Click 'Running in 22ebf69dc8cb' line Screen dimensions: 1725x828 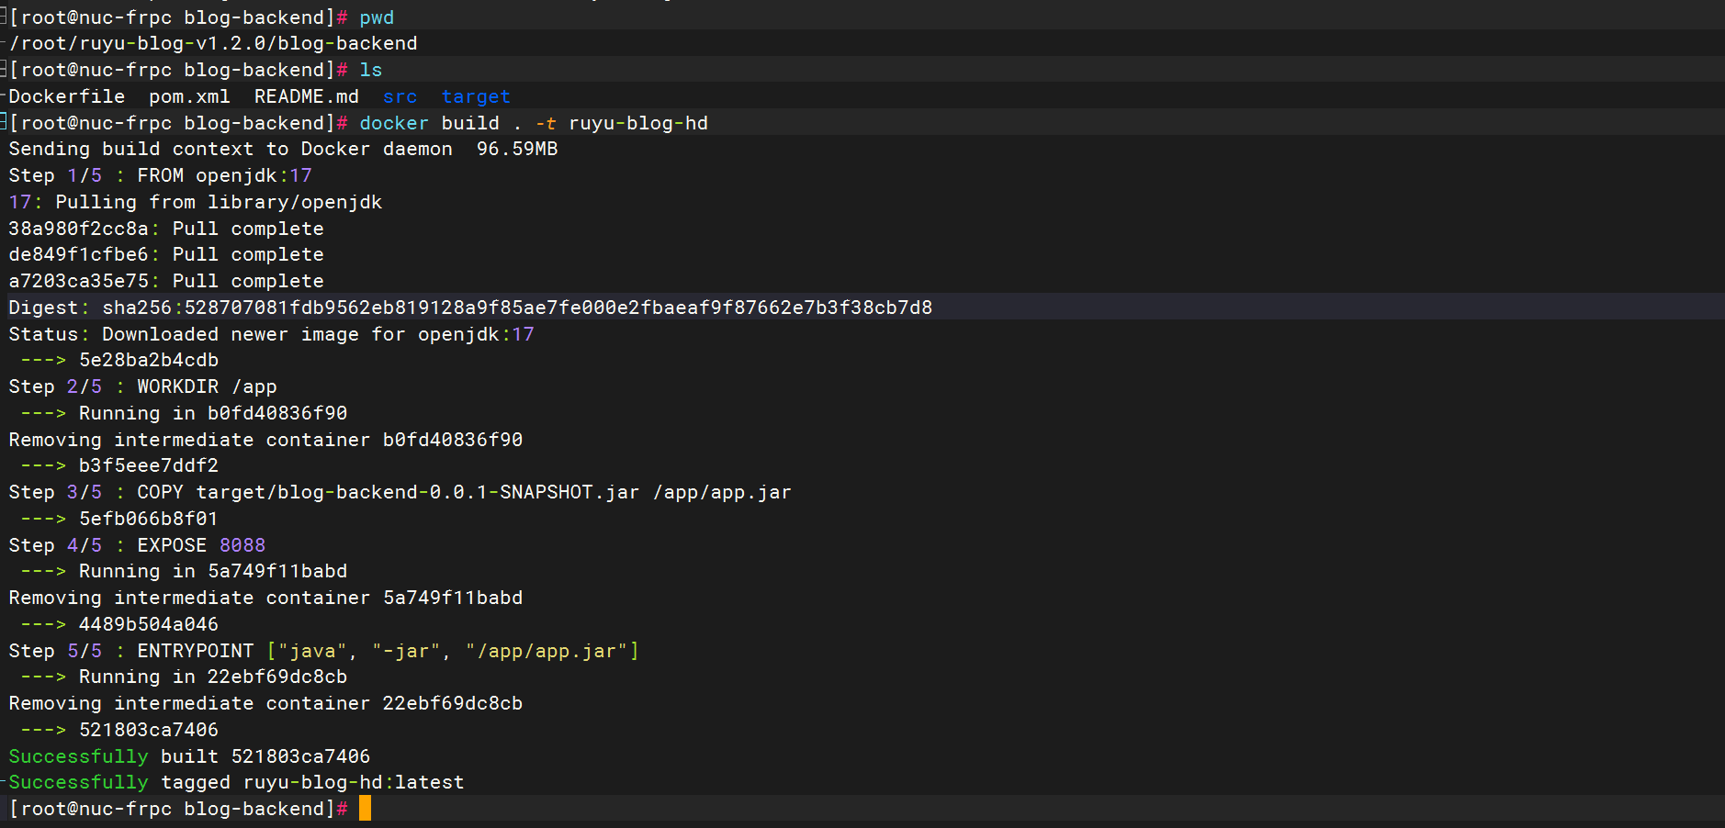point(213,677)
